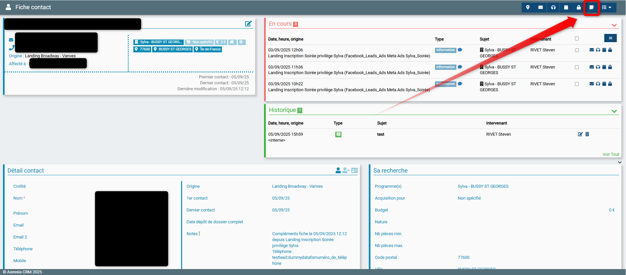Edit the contact card with pencil icon

[248, 24]
